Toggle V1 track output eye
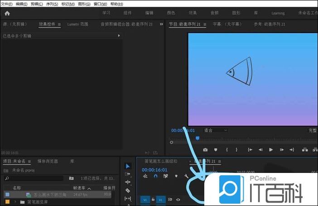Screen dimensions: 318x206 pyautogui.click(x=178, y=199)
